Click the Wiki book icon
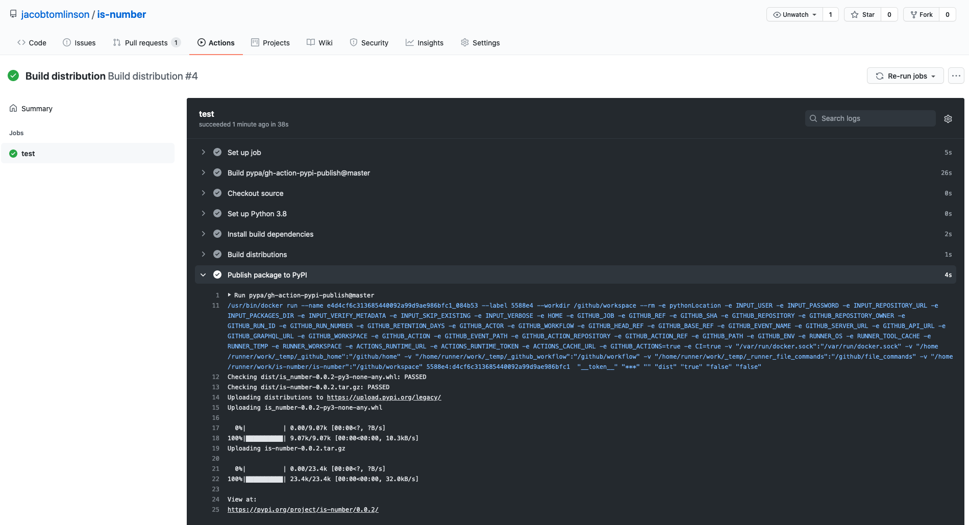Screen dimensions: 969x525 pos(310,42)
